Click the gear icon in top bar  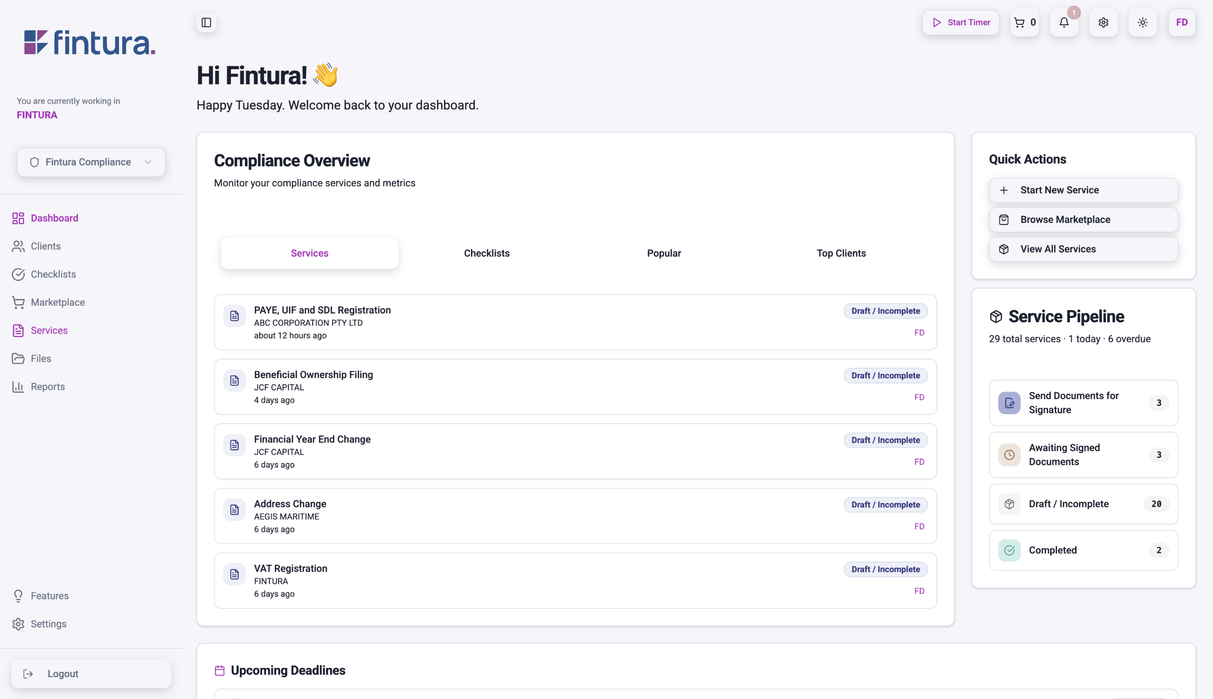[x=1103, y=23]
